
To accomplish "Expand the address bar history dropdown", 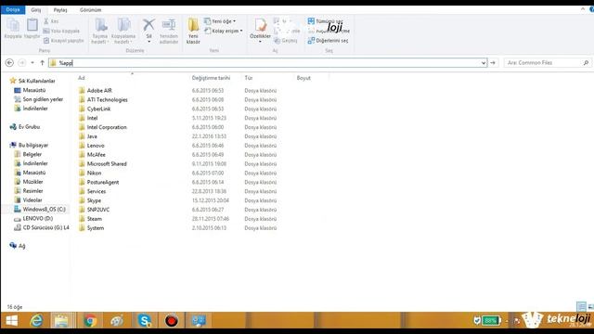I will pos(484,63).
